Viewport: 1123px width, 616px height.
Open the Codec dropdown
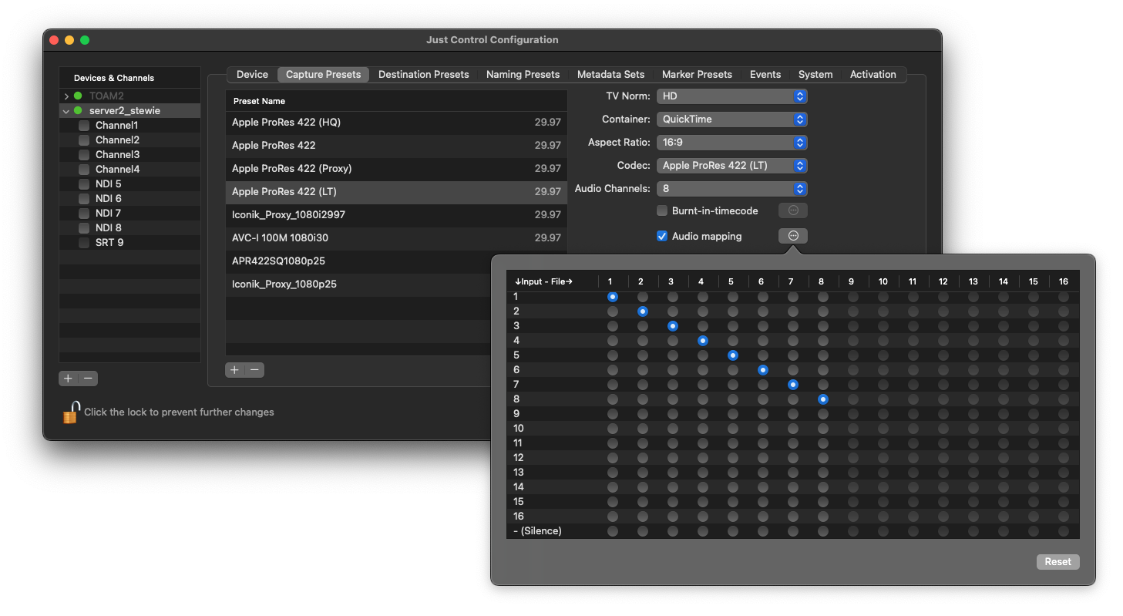[x=731, y=166]
